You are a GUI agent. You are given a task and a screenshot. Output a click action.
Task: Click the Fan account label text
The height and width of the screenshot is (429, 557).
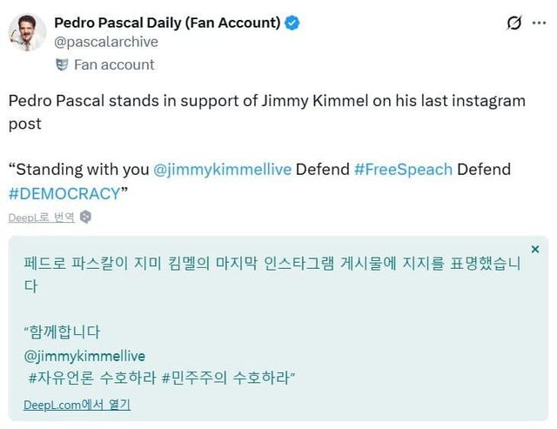(114, 64)
